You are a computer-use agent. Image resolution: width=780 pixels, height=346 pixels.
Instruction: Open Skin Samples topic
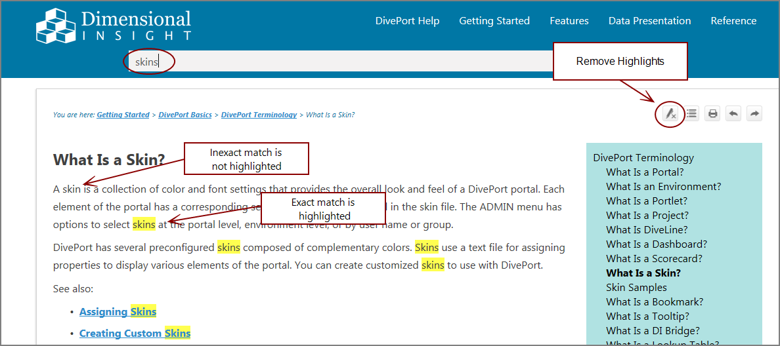[636, 288]
